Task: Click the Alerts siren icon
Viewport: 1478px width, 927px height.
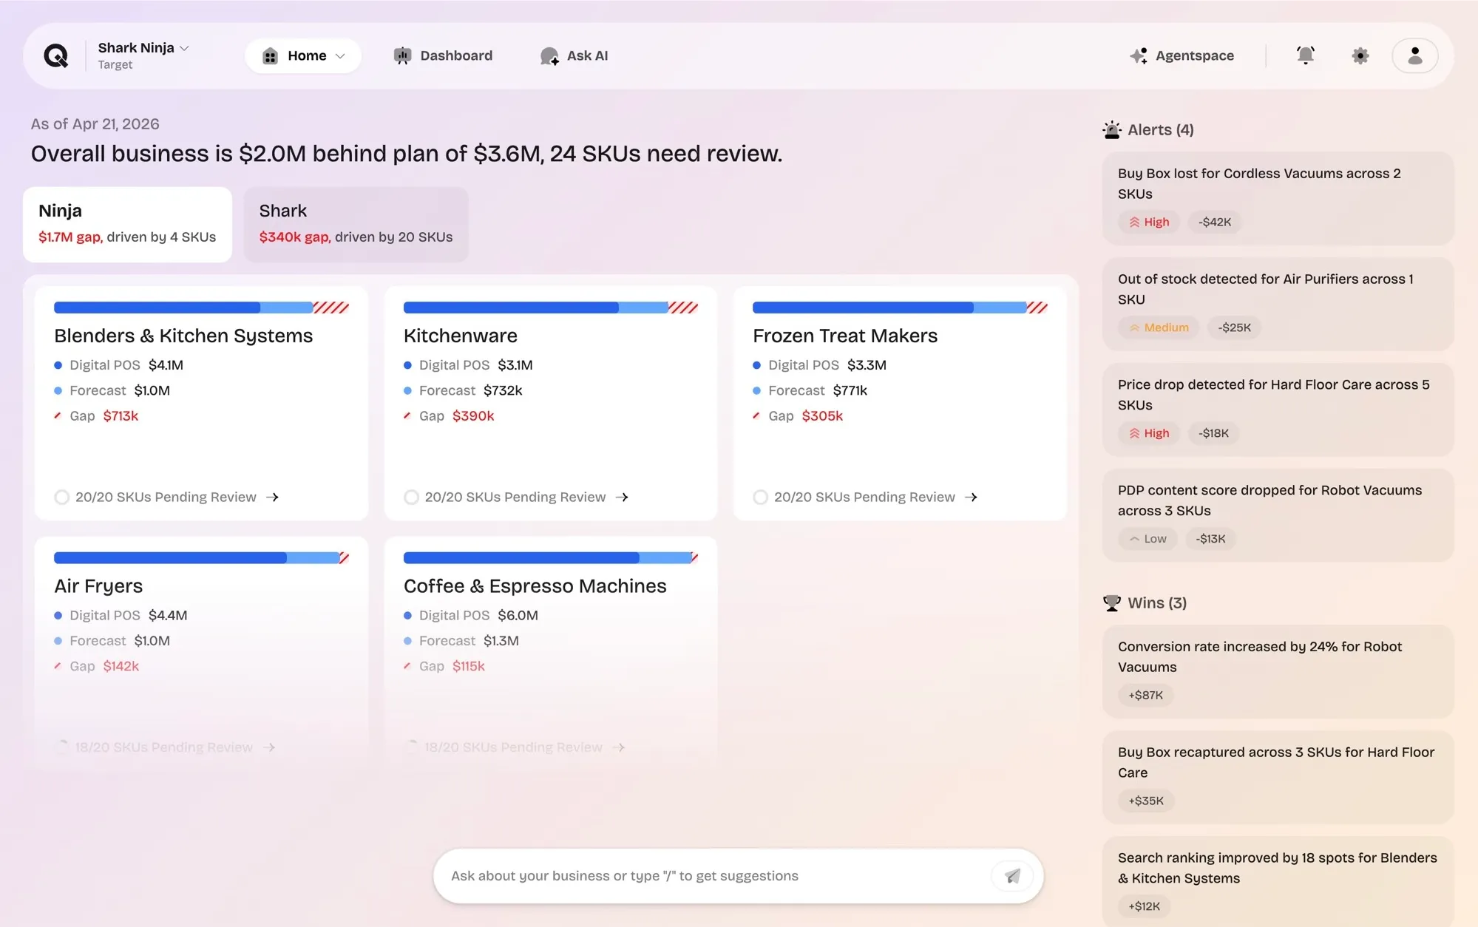Action: (1111, 130)
